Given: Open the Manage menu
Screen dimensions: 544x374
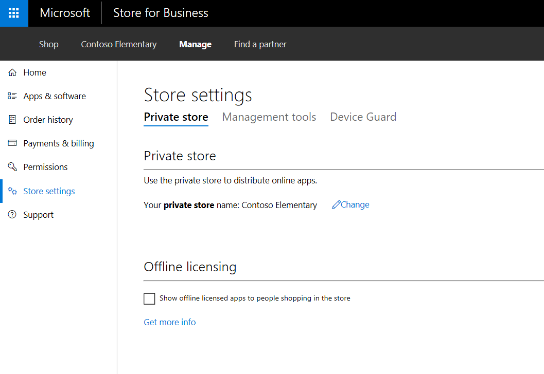Looking at the screenshot, I should point(196,44).
